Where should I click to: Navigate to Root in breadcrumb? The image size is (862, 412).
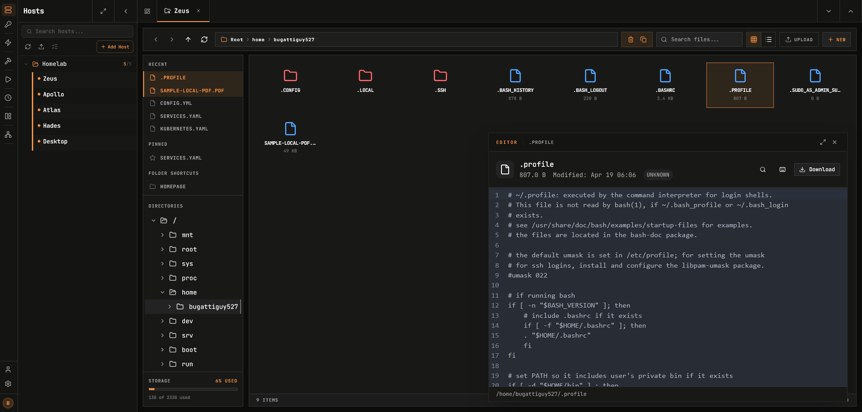[x=237, y=39]
